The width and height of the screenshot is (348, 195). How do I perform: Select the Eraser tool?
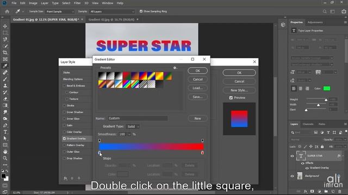(5, 99)
